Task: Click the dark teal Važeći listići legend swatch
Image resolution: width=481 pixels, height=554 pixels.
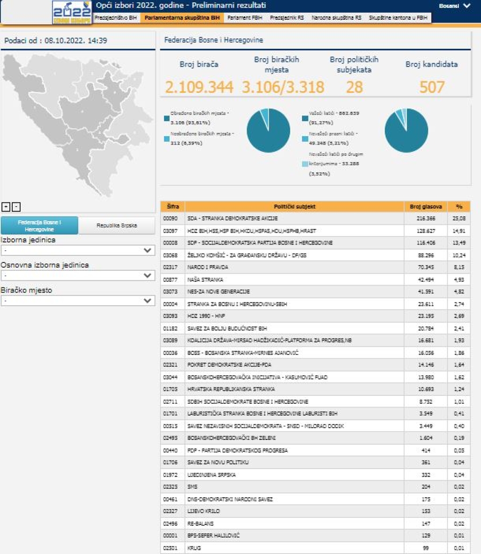Action: pyautogui.click(x=305, y=118)
